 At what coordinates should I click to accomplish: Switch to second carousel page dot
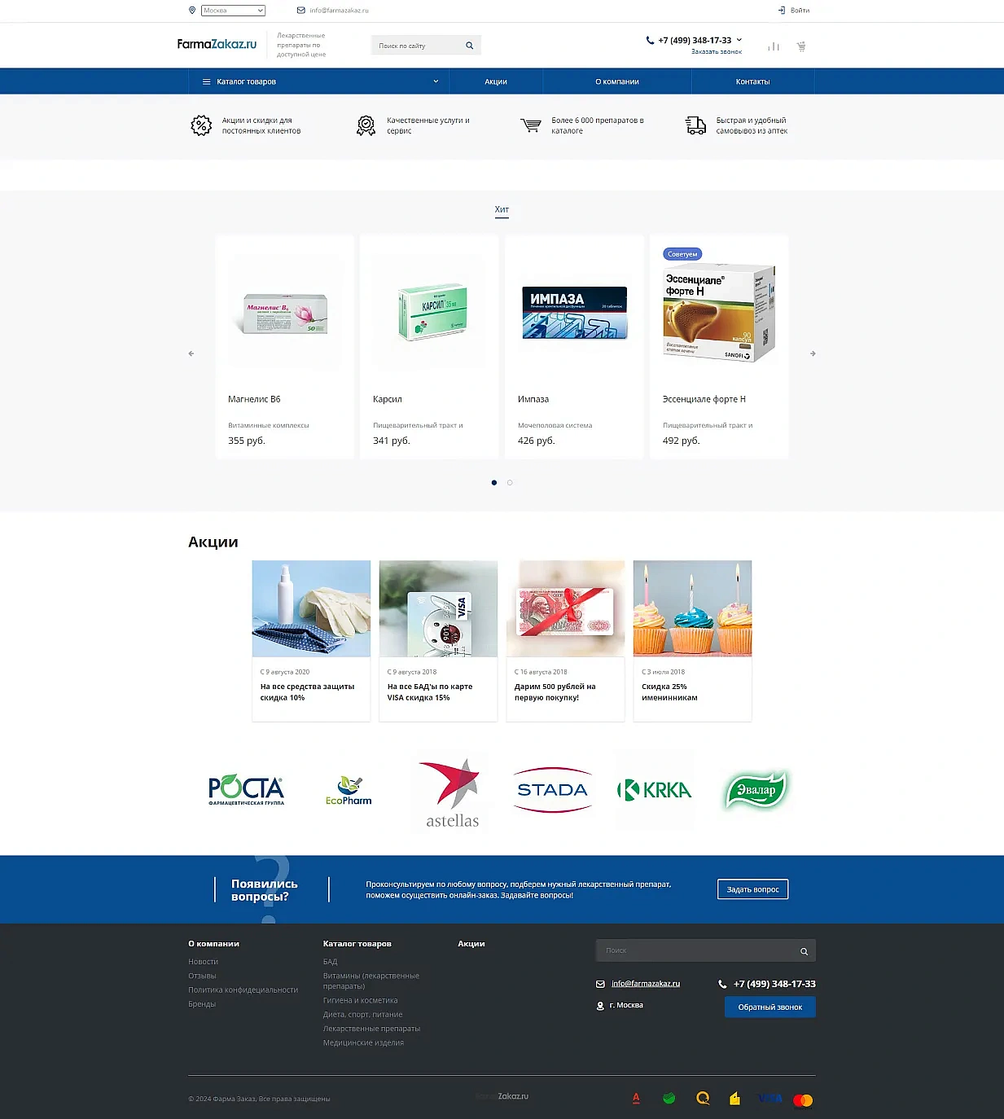(x=510, y=483)
